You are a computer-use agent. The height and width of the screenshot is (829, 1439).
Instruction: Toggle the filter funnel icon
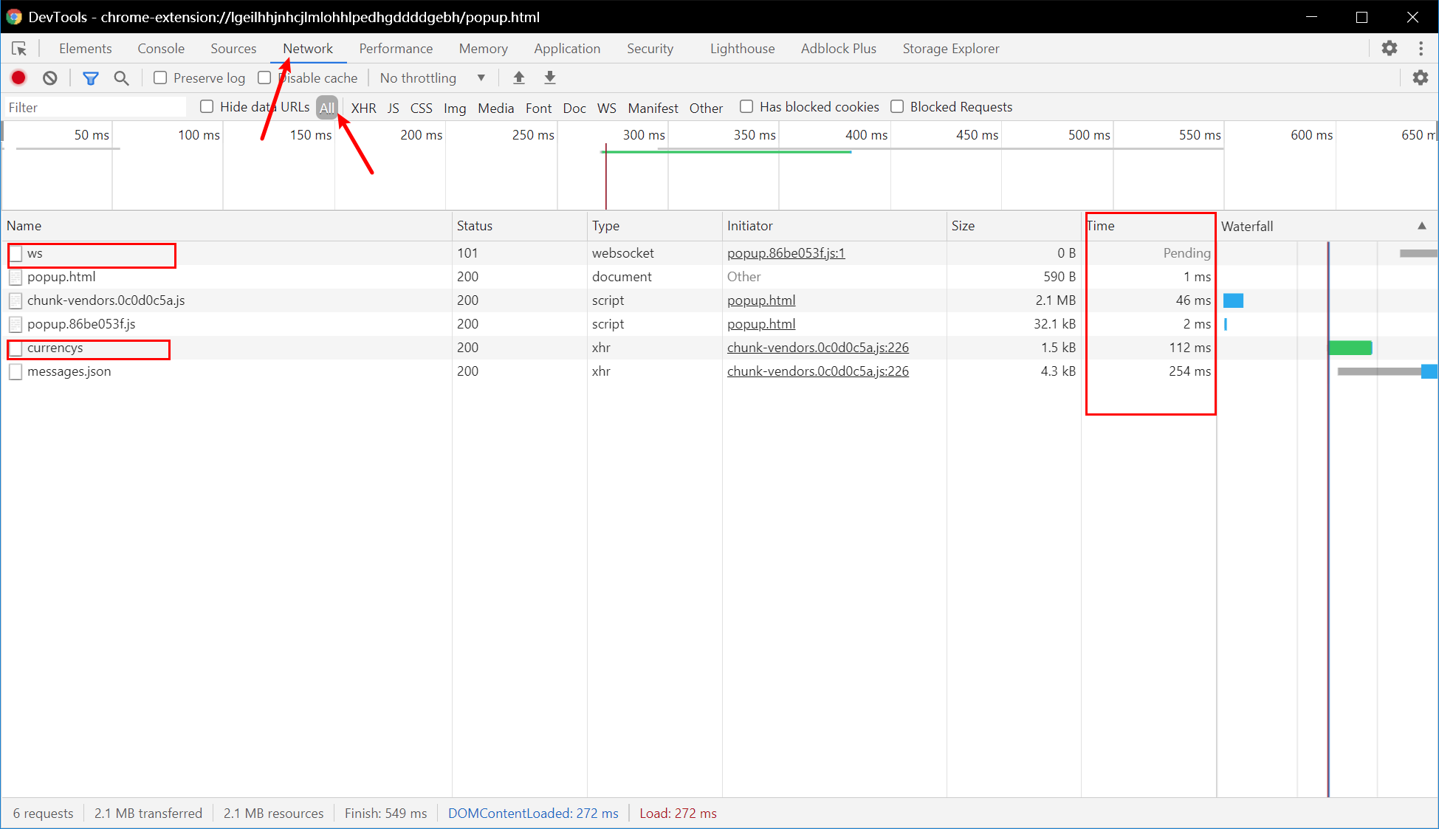[x=90, y=78]
